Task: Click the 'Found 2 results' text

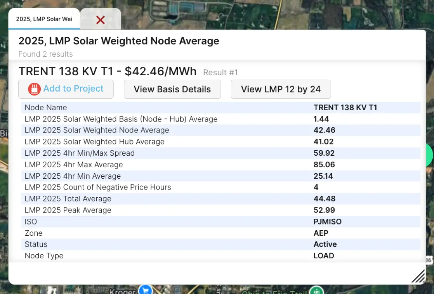Action: click(45, 54)
